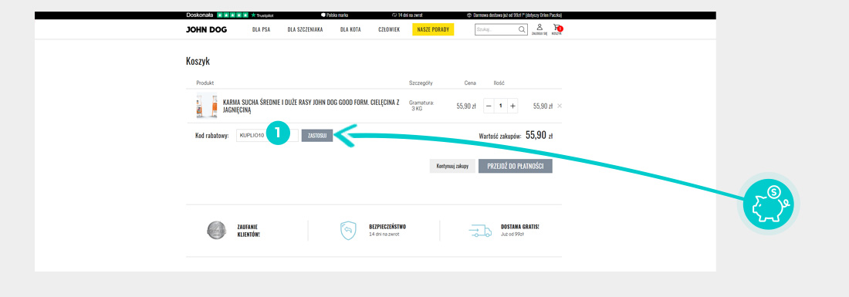Click the 14 dni na zwrot top text
The image size is (849, 297).
[x=409, y=15]
